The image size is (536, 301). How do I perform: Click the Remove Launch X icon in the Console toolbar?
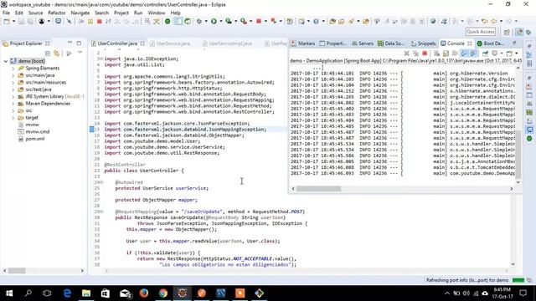(407, 54)
